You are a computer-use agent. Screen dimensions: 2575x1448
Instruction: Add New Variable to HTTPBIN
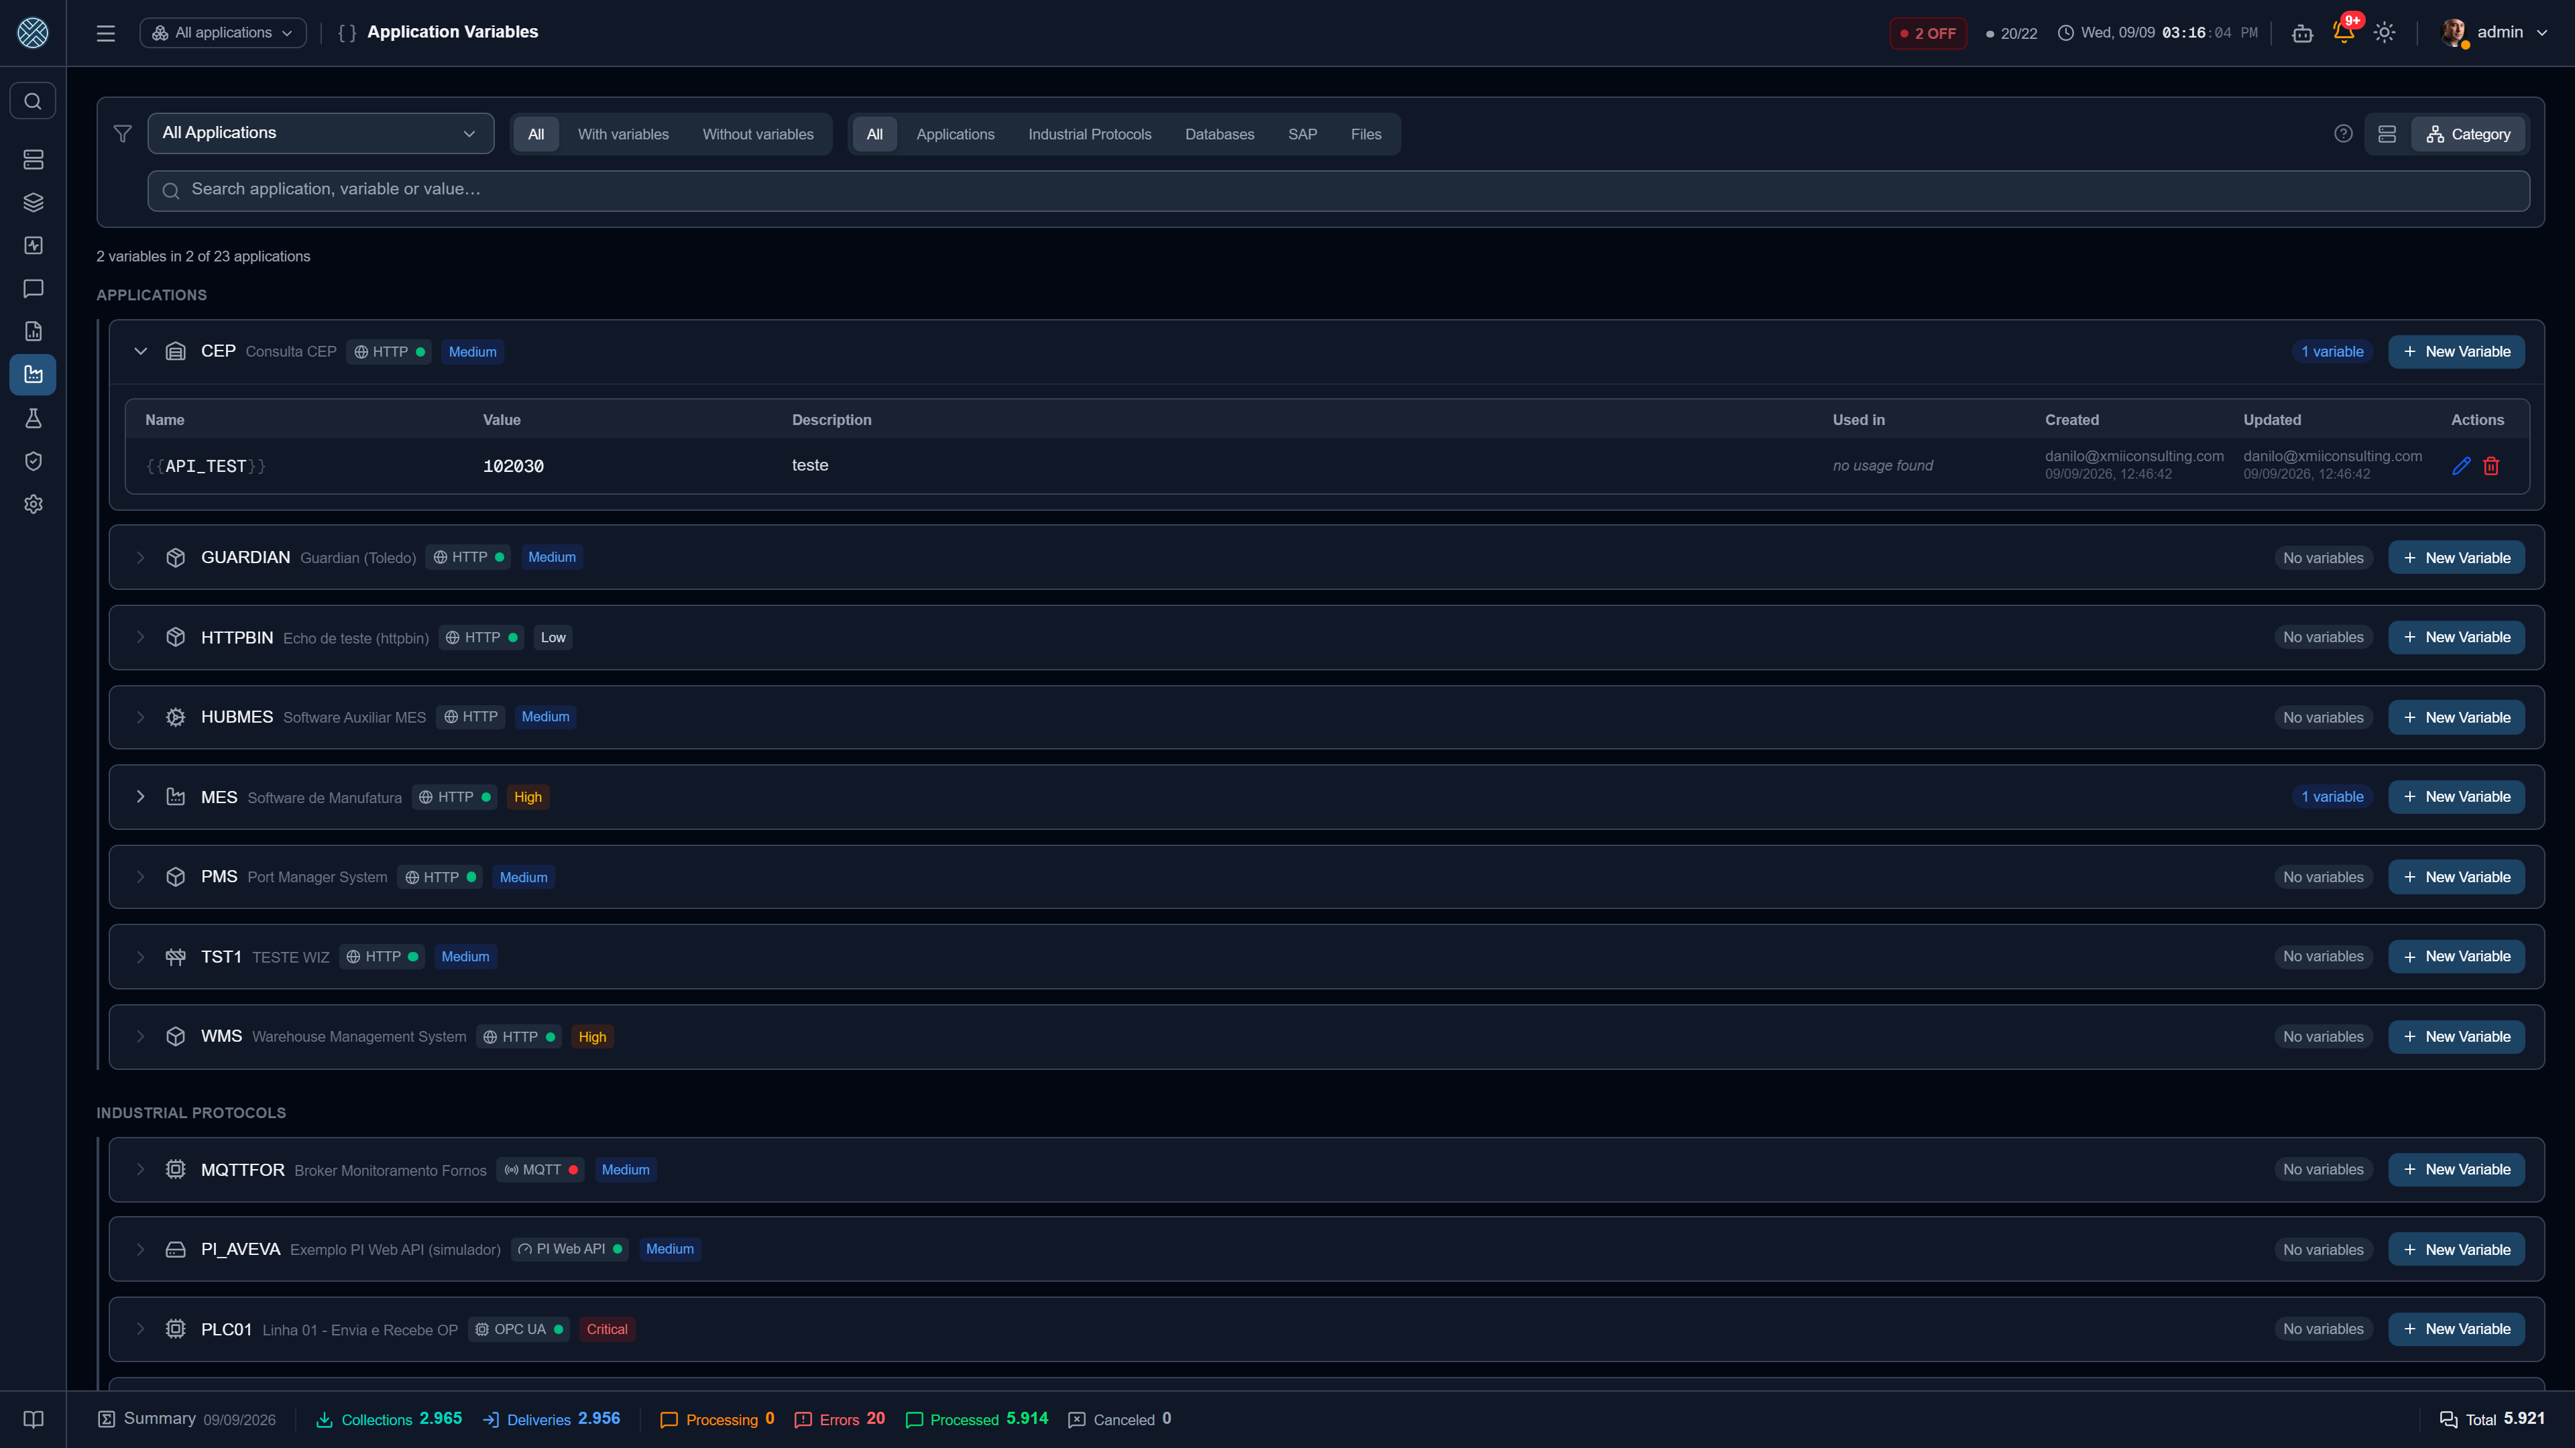(x=2456, y=638)
